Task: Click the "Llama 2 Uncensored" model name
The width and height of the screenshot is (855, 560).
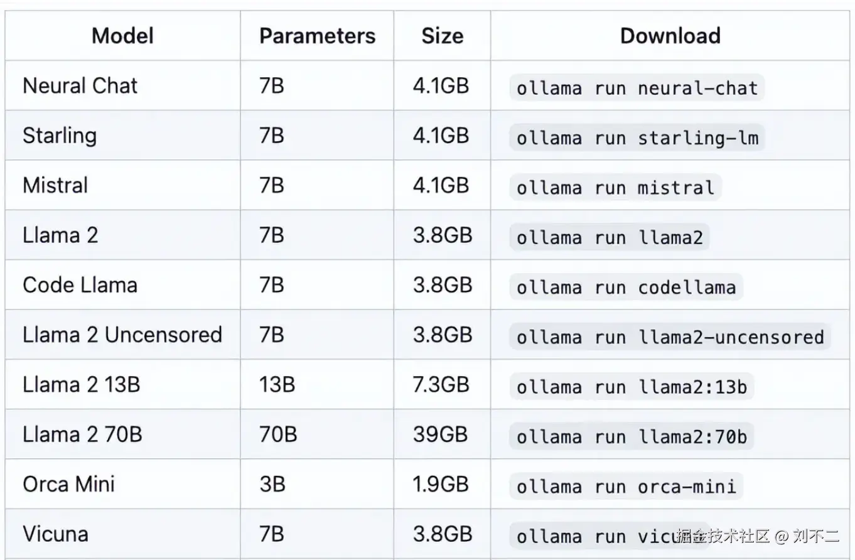Action: click(x=122, y=335)
